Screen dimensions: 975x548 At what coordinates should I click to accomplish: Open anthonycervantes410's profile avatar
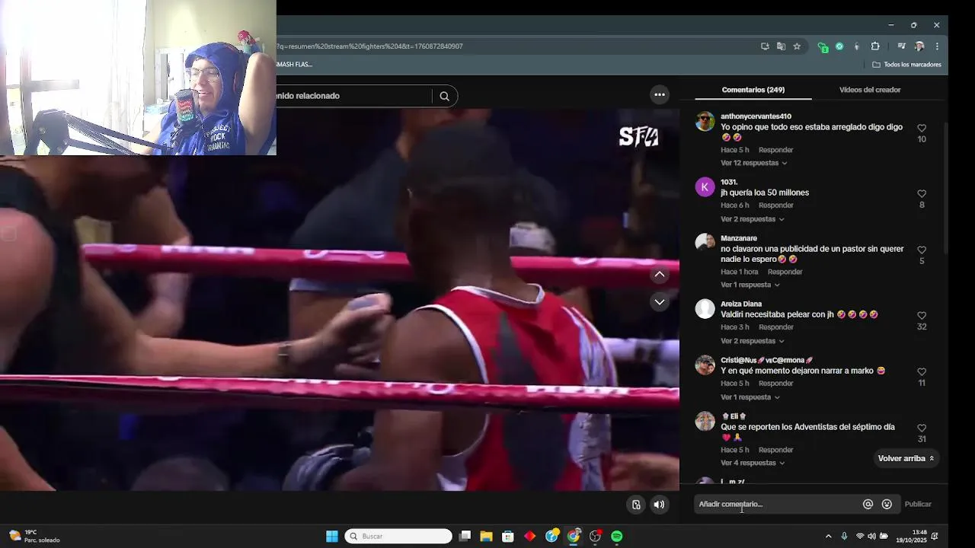705,122
